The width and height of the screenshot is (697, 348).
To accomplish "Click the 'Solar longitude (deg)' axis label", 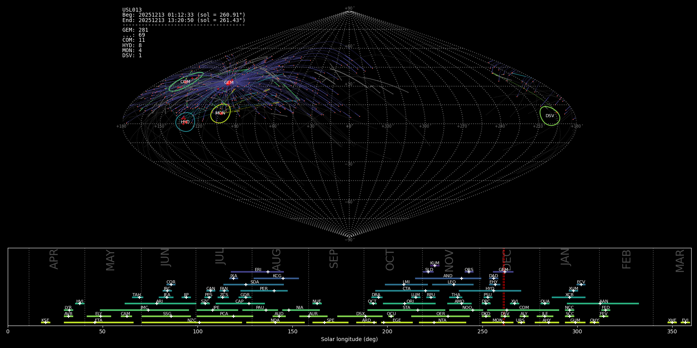I will coord(349,339).
